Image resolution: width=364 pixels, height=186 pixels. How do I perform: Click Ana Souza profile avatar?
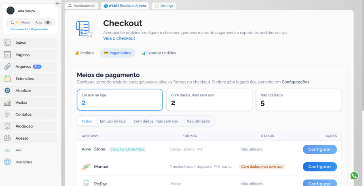pos(11,10)
